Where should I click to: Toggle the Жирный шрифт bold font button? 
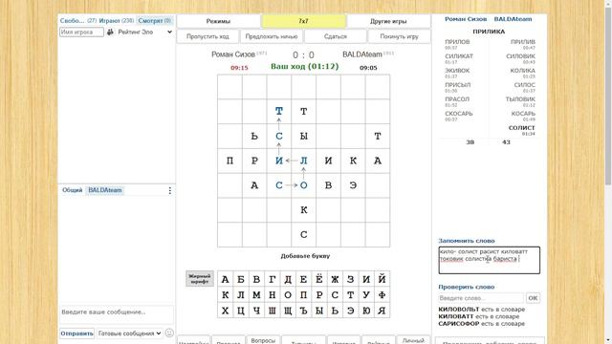[x=200, y=278]
